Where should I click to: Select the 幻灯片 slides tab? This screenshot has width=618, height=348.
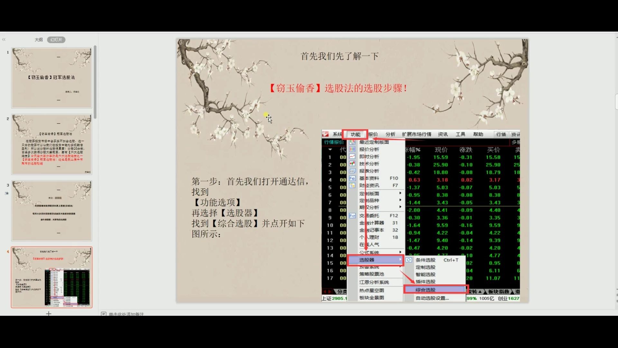point(56,40)
